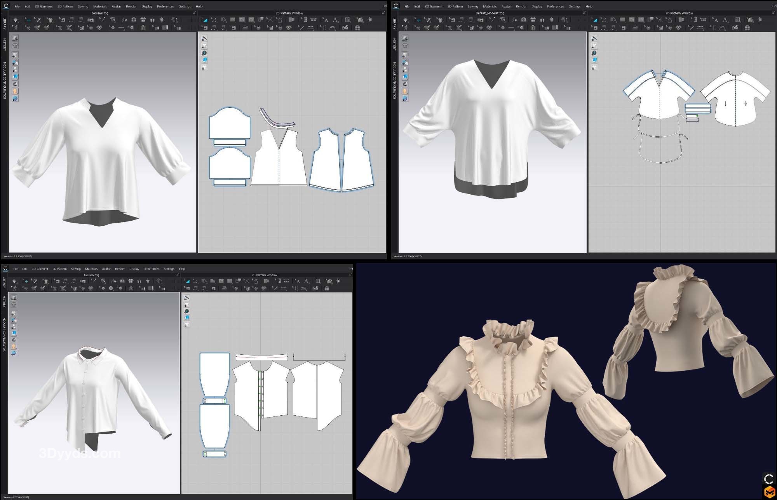The height and width of the screenshot is (500, 777).
Task: Select Rectangle pattern tool in Default_Modelist 2D toolbar
Action: click(x=622, y=20)
